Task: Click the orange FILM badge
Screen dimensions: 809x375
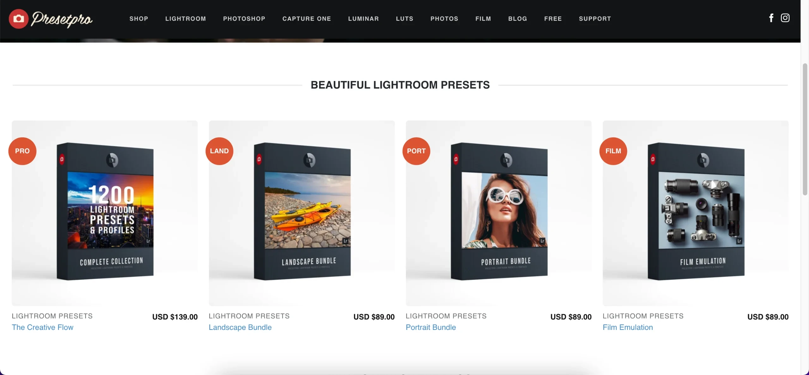Action: pyautogui.click(x=613, y=151)
